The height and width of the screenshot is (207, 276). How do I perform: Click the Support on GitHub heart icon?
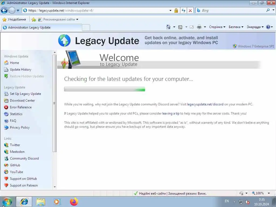click(x=6, y=179)
